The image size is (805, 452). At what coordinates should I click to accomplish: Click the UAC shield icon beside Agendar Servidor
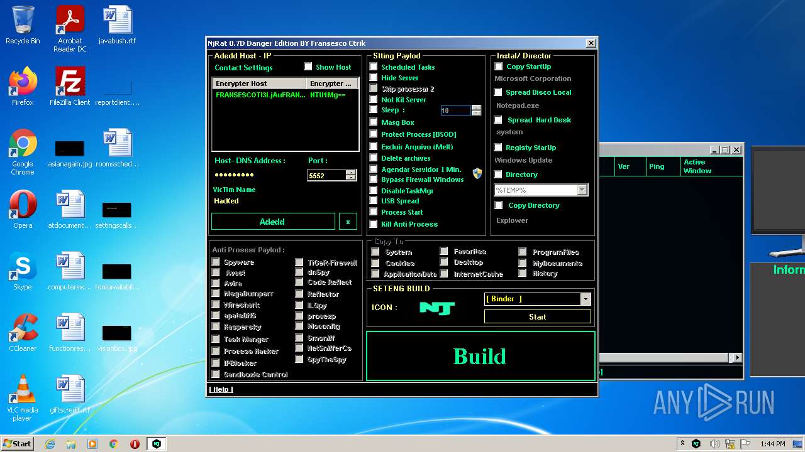point(477,174)
